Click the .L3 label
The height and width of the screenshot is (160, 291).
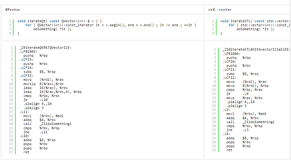pos(226,110)
